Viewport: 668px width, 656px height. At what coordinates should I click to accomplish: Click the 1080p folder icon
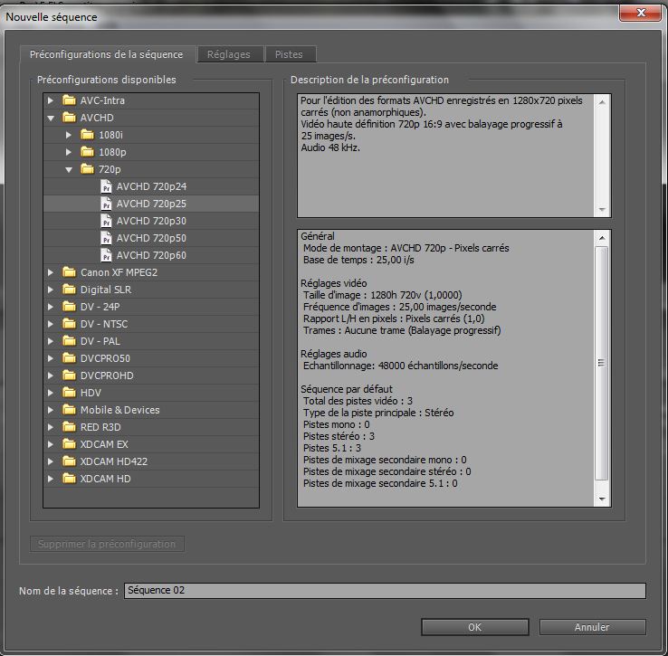[x=87, y=152]
